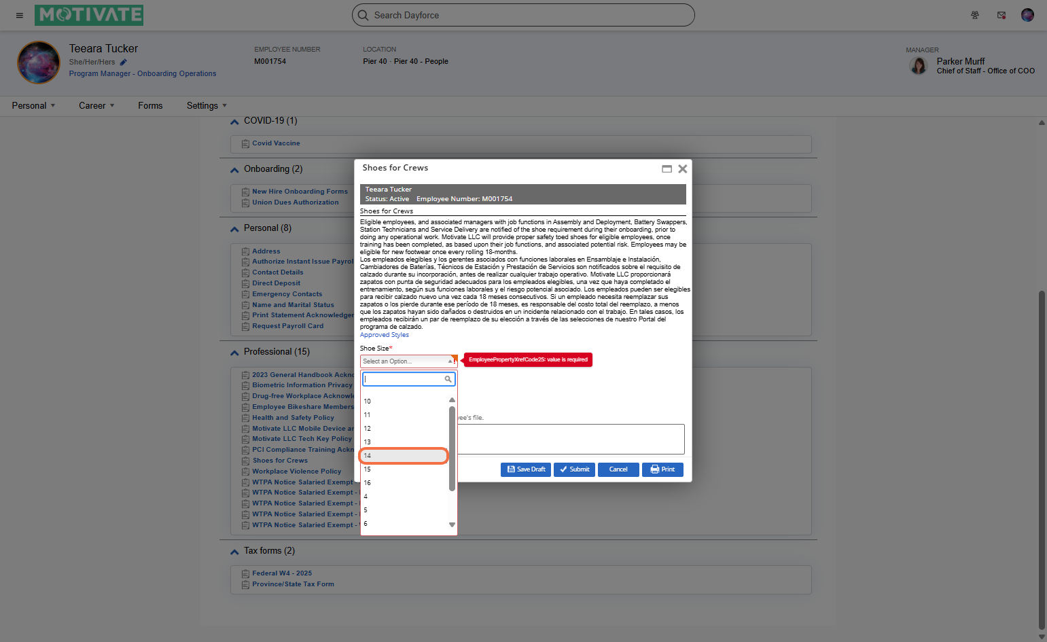This screenshot has height=642, width=1047.
Task: Close the Shoes for Crews dialog
Action: [x=683, y=168]
